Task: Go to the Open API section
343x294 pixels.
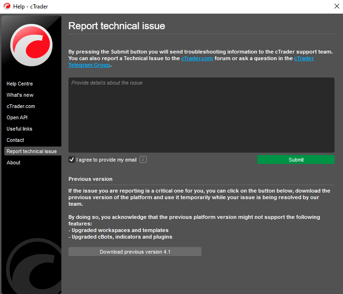Action: coord(17,117)
